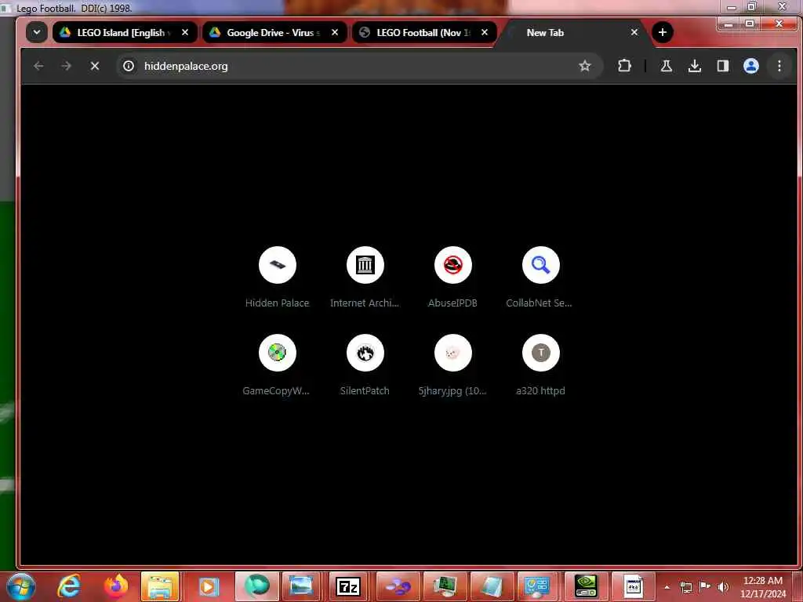Open the clock showing 12:28 AM

pos(762,587)
